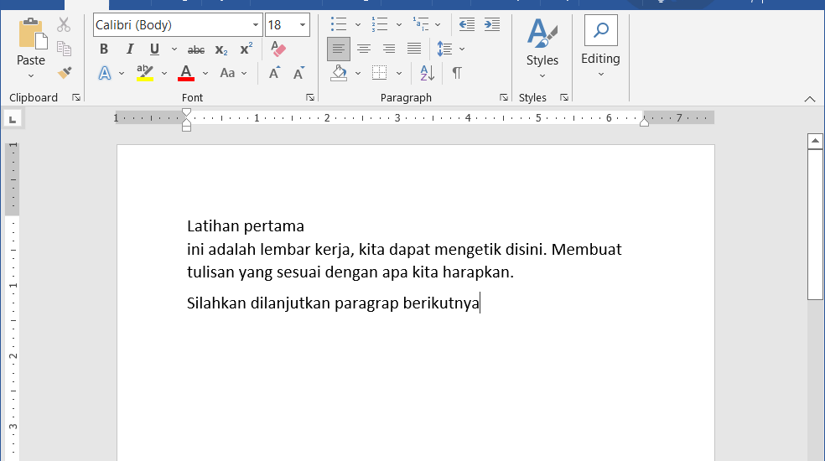The image size is (825, 461).
Task: Open line spacing dropdown arrow
Action: pos(462,49)
